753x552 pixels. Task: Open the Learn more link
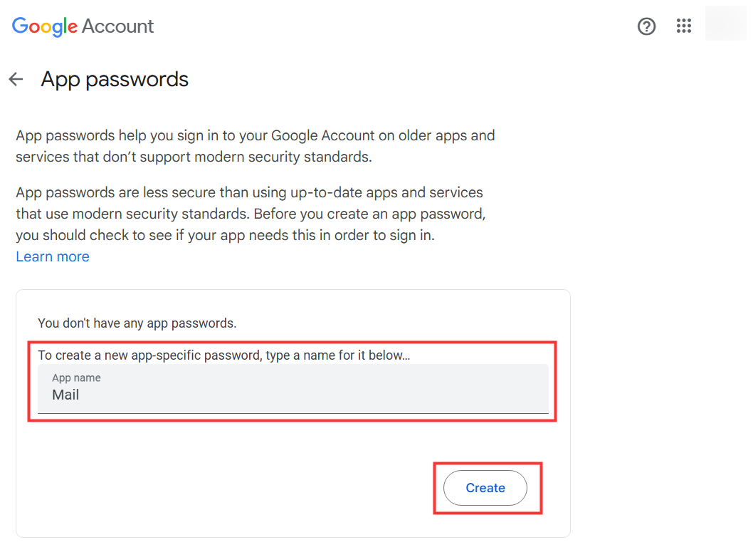pos(52,256)
